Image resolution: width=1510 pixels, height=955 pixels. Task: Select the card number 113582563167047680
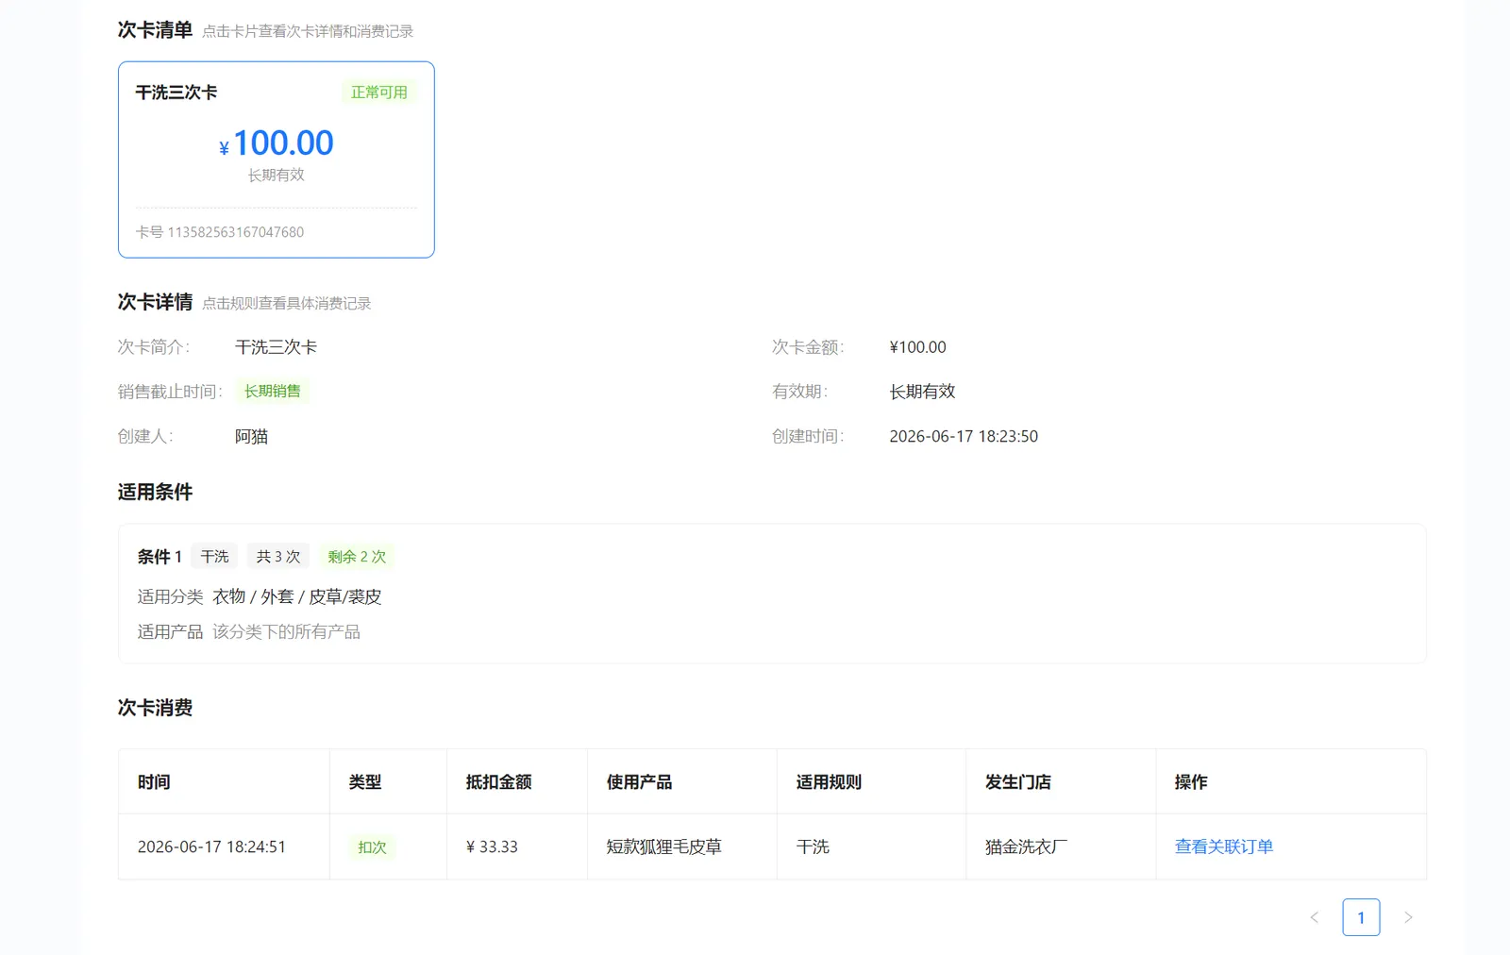pyautogui.click(x=235, y=232)
